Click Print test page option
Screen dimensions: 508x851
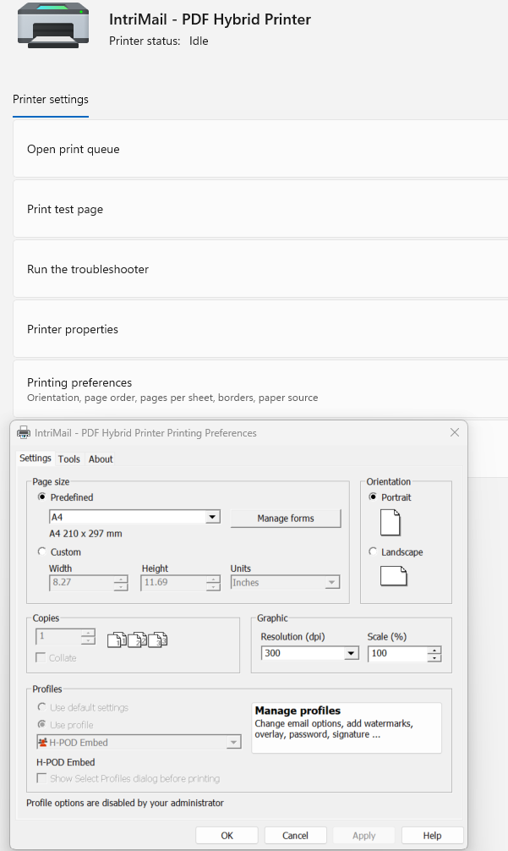pyautogui.click(x=260, y=209)
